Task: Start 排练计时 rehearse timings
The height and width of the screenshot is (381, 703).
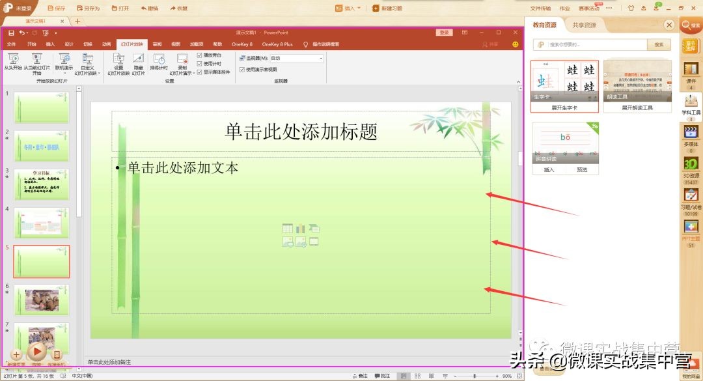Action: coord(161,62)
